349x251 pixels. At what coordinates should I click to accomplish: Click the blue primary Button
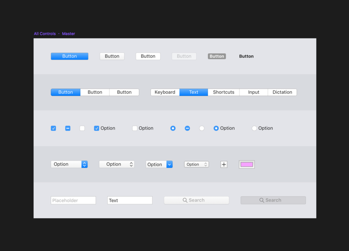(x=69, y=56)
